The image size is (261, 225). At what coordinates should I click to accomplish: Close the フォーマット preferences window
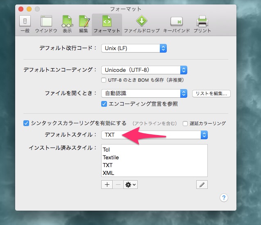pos(21,9)
